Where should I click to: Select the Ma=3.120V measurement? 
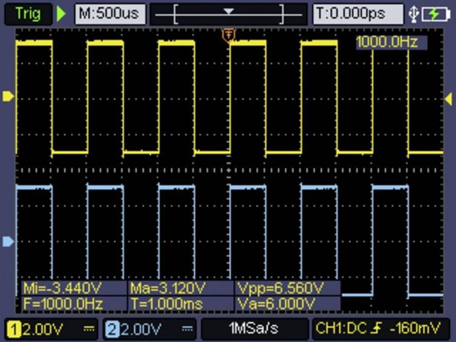181,288
